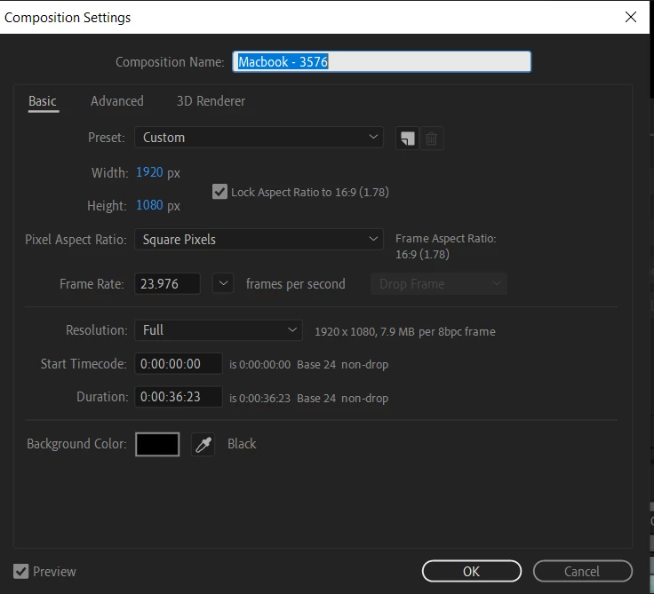Click the 1920 x 1080 resolution info text
The image size is (654, 594).
[405, 332]
